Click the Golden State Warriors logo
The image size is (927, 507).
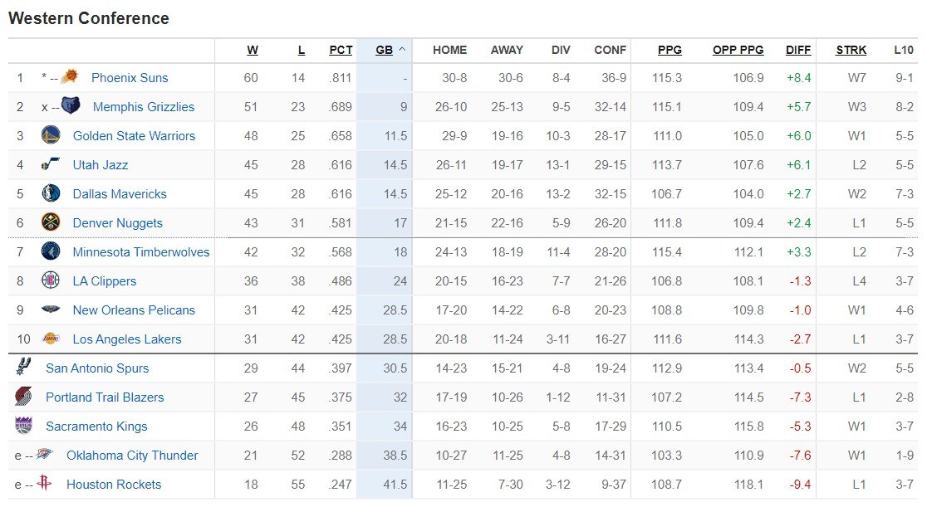pyautogui.click(x=51, y=135)
